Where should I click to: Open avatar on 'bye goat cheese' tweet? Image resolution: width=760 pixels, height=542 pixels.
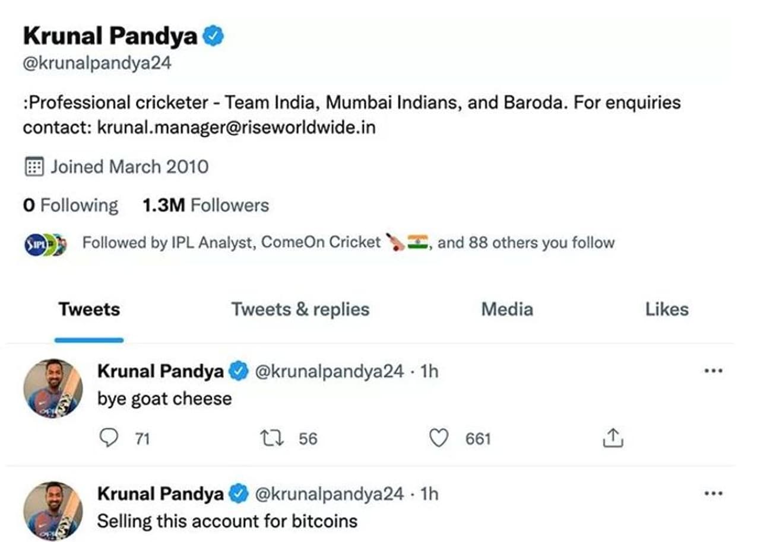53,388
